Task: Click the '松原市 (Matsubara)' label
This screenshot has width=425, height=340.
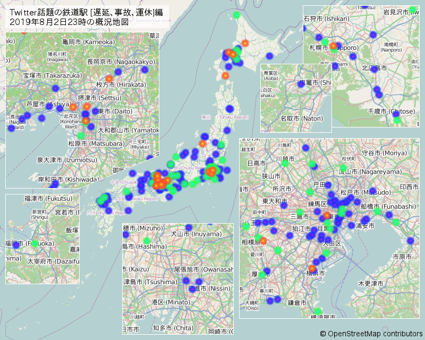Action: 97,143
